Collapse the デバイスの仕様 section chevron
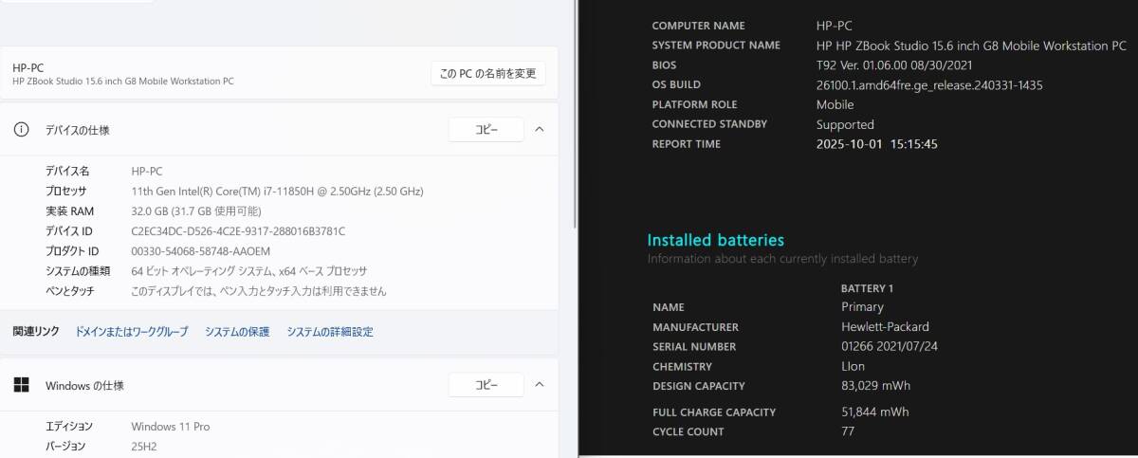The width and height of the screenshot is (1138, 458). tap(540, 130)
